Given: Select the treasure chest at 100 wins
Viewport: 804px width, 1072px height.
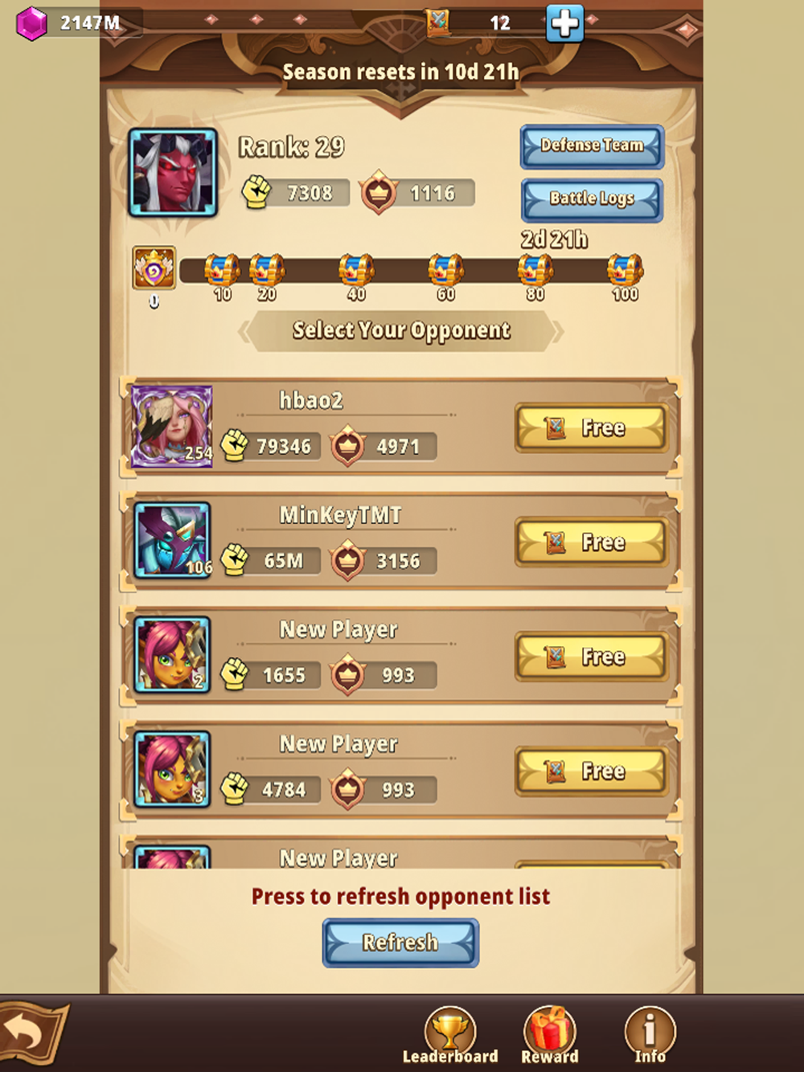Looking at the screenshot, I should (625, 272).
